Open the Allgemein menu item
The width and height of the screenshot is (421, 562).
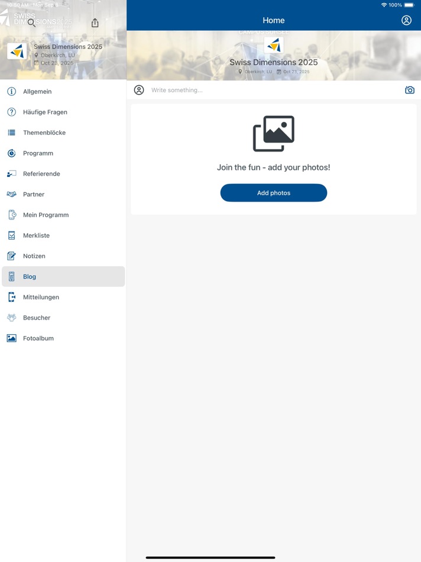pos(63,91)
